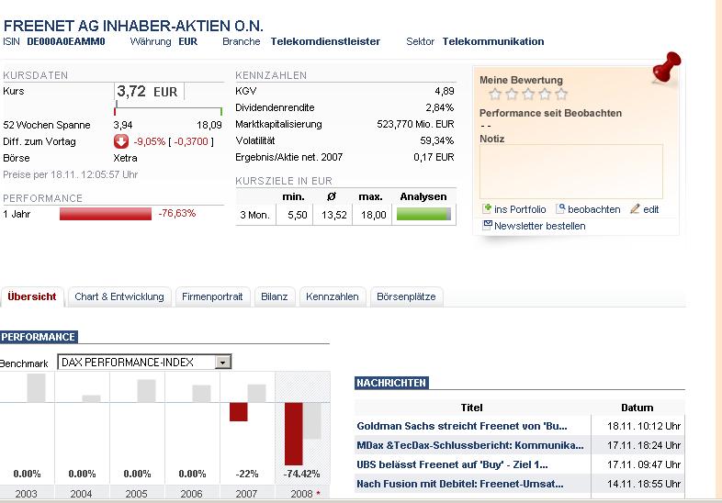Click the 'edit' link
Screen dimensions: 722x503
pos(650,209)
